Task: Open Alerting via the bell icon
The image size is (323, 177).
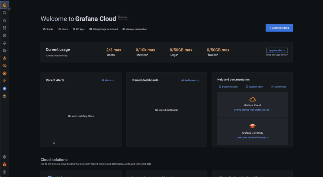Action: [x=5, y=43]
